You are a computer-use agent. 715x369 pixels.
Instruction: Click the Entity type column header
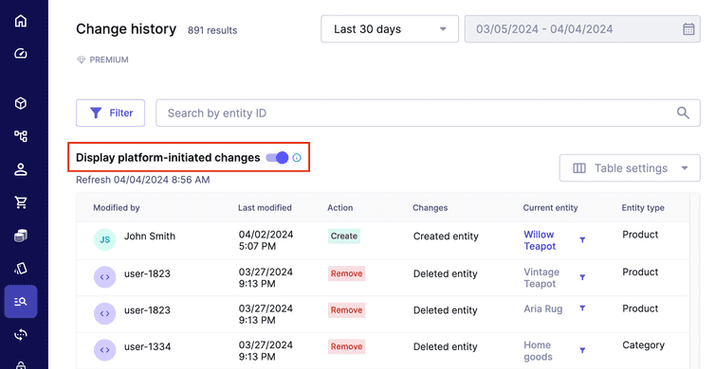(x=643, y=208)
